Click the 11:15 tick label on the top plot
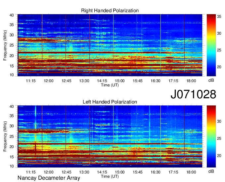Image resolution: width=225 pixels, height=182 pixels. [x=31, y=81]
